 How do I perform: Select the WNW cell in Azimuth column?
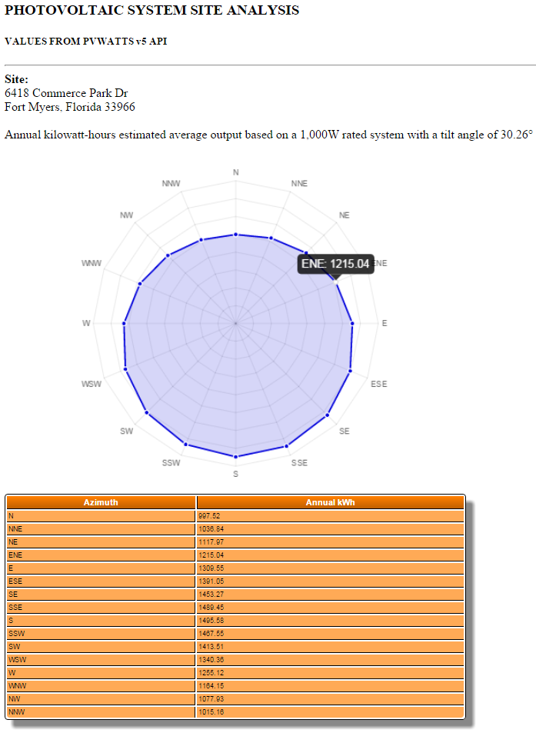point(17,686)
